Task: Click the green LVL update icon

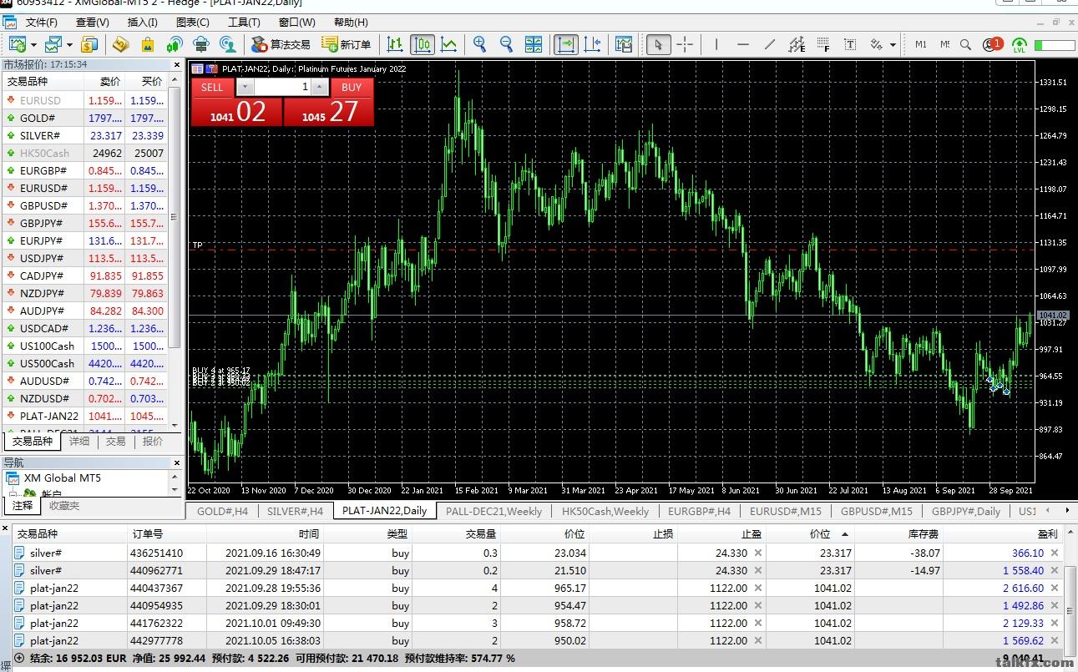Action: tap(1020, 44)
